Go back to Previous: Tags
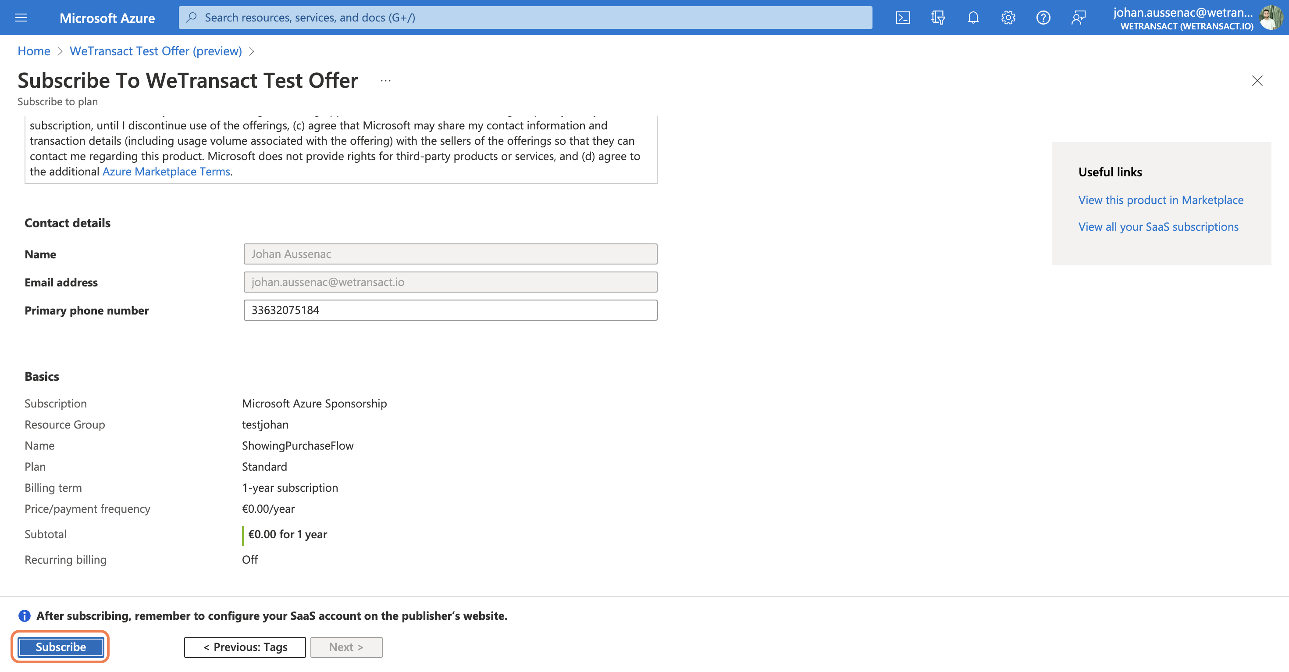The width and height of the screenshot is (1289, 672). click(245, 647)
